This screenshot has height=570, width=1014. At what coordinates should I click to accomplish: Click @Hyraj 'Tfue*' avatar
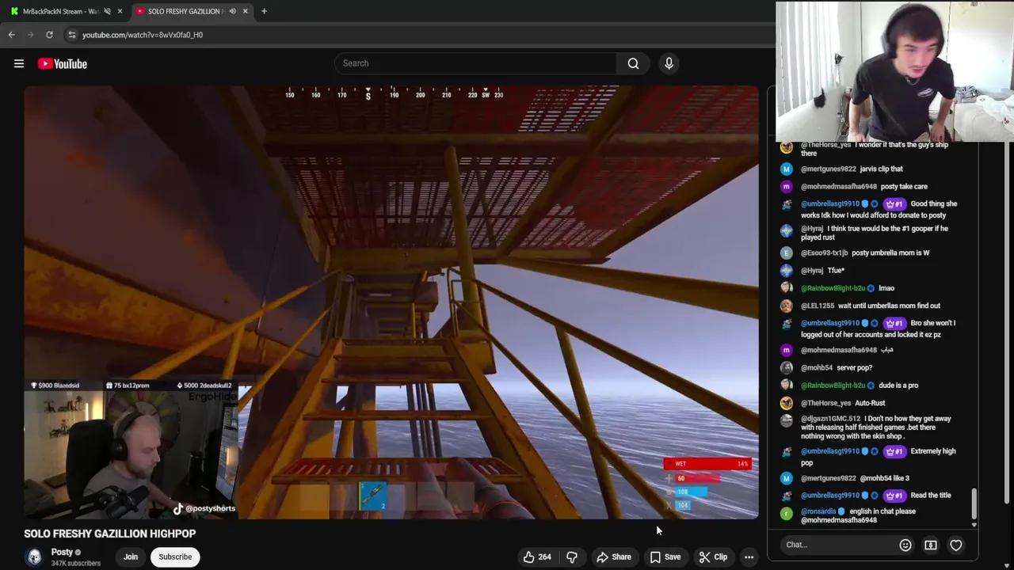pyautogui.click(x=786, y=271)
